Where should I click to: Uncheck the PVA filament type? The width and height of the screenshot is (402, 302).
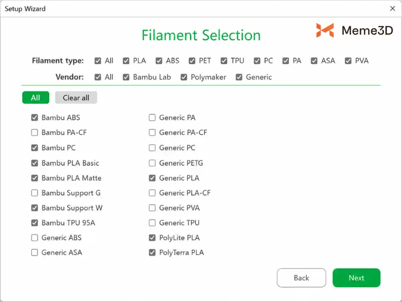tap(348, 60)
